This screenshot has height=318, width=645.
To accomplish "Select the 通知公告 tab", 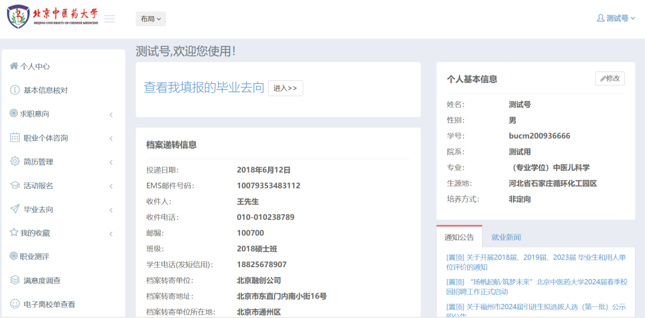I will point(459,237).
